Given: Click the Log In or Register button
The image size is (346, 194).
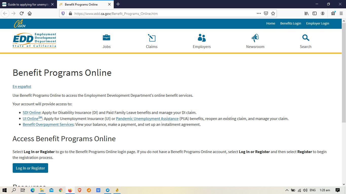Looking at the screenshot, I should [30, 168].
